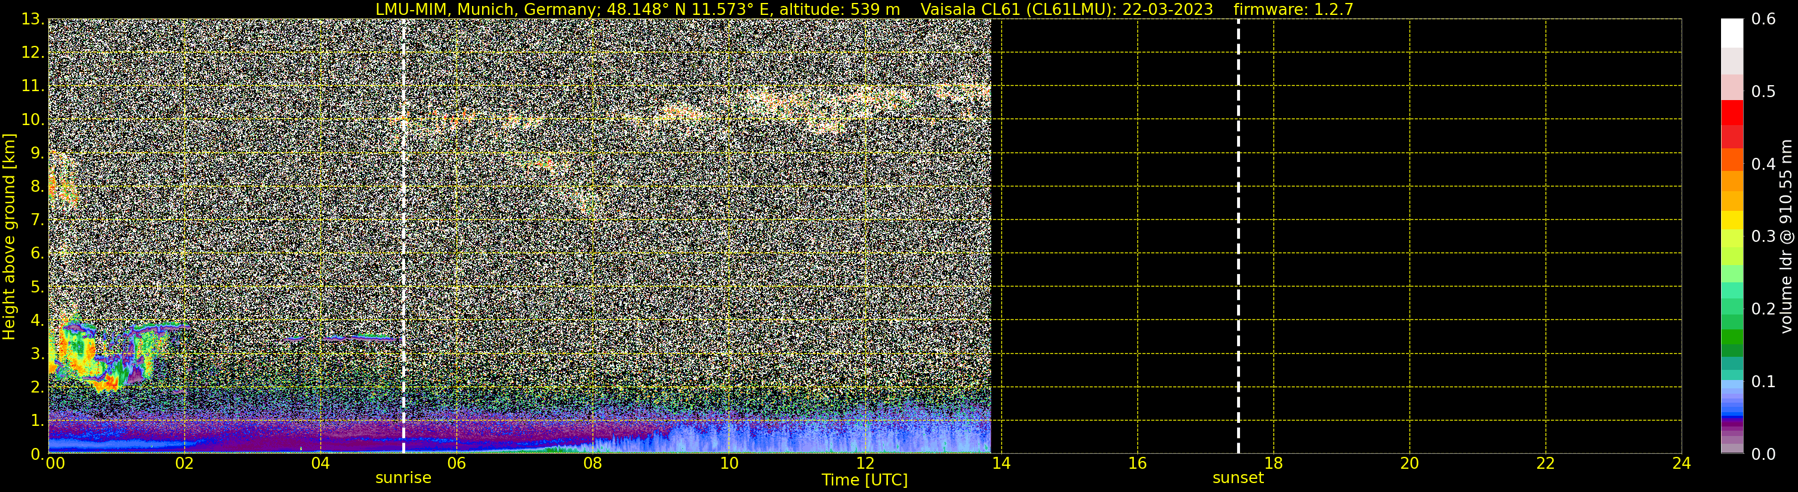1798x492 pixels.
Task: Click the x-axis tick label '00'
Action: (x=55, y=463)
